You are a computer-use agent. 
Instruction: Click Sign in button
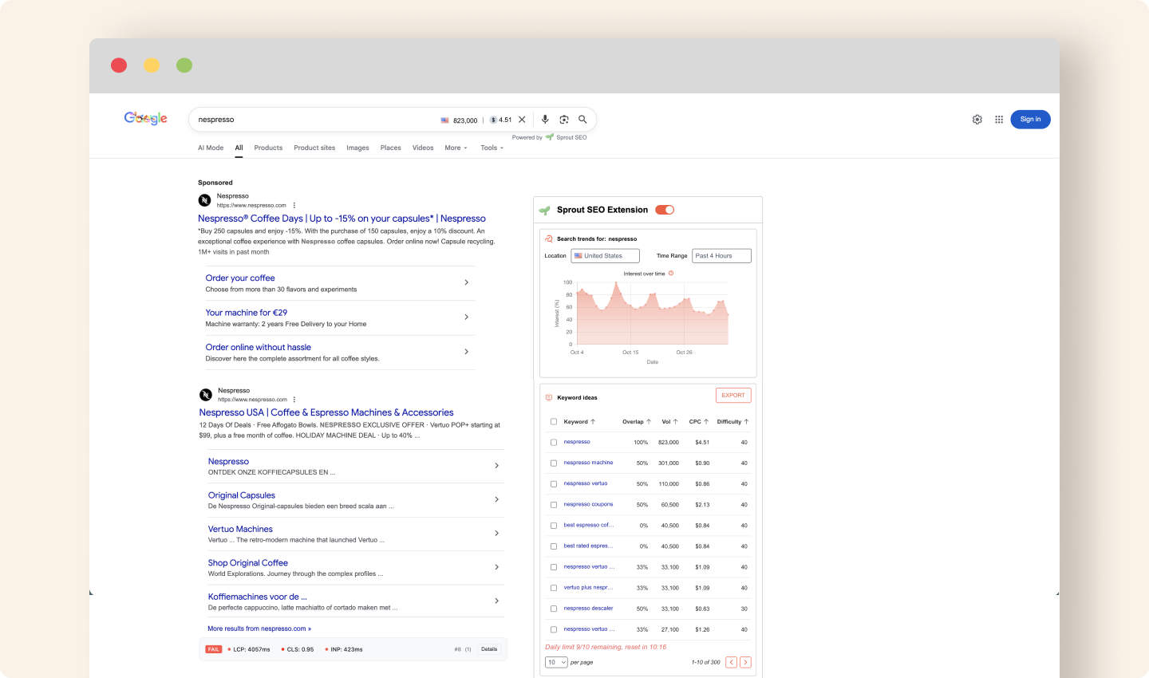point(1030,119)
